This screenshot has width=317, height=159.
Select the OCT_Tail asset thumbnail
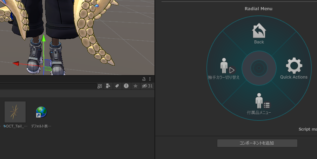15,112
